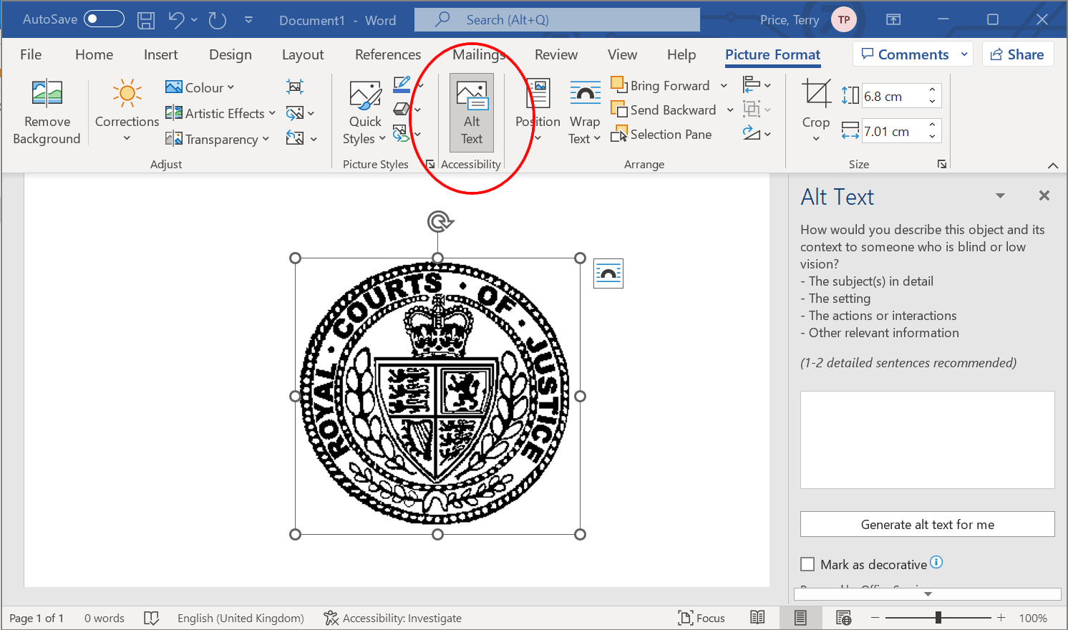The image size is (1068, 630).
Task: Switch to the References tab
Action: 388,54
